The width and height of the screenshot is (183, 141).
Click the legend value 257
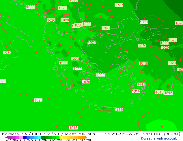click(x=8, y=140)
